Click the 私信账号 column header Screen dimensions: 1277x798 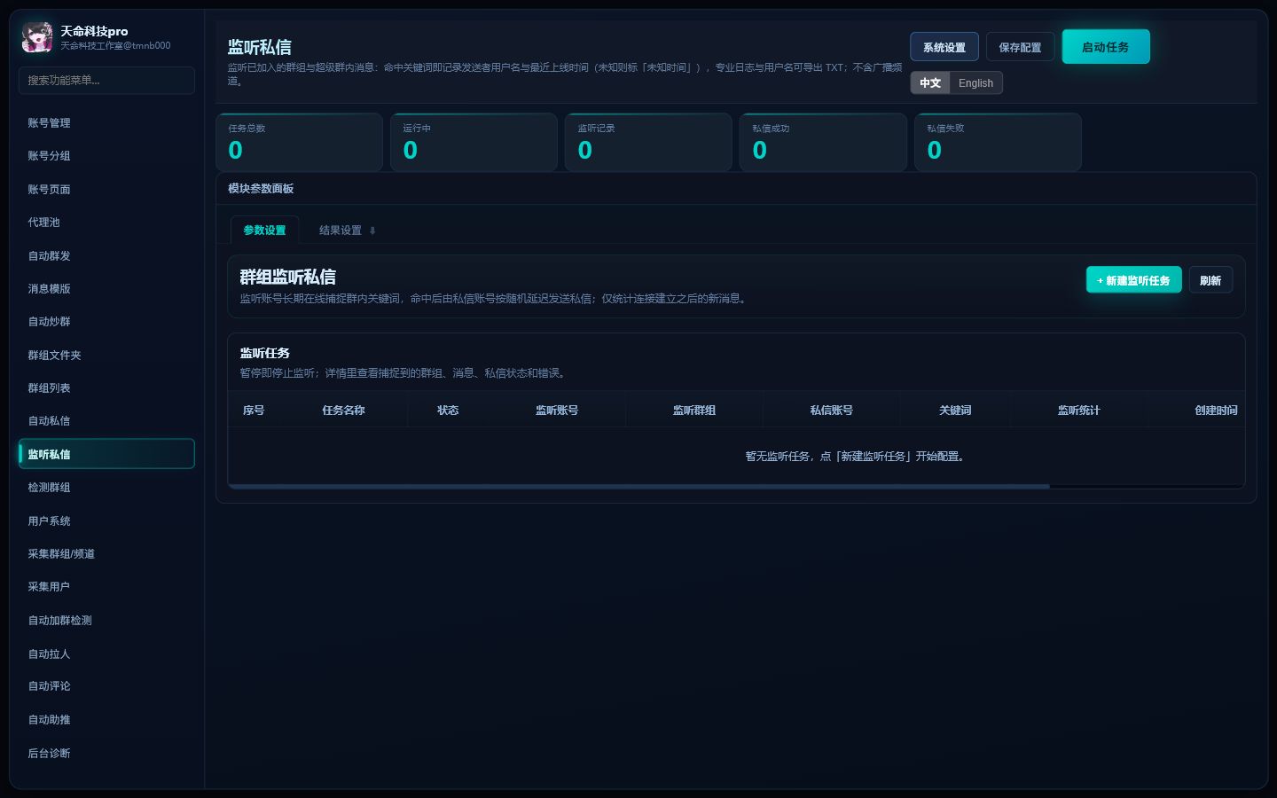click(x=832, y=410)
